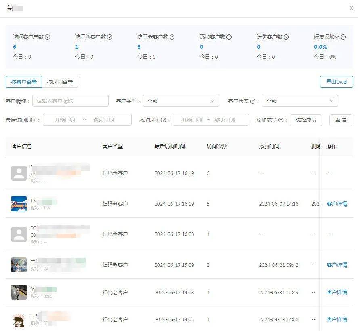358x331 pixels.
Task: Click help icon next to 访问客户总数
Action: point(48,37)
